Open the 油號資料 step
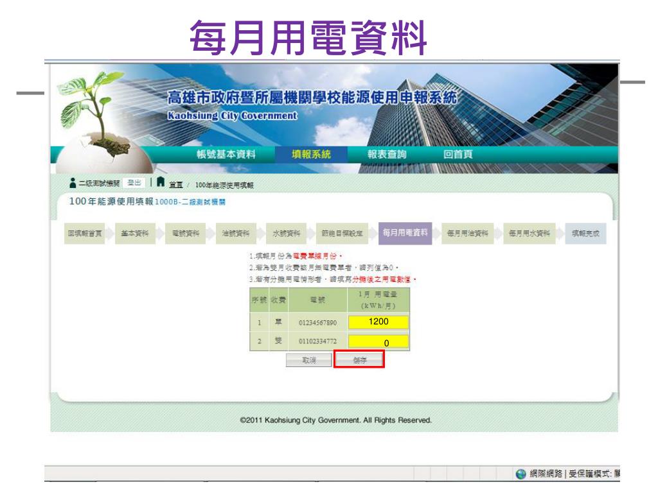Image resolution: width=658 pixels, height=493 pixels. tap(235, 233)
